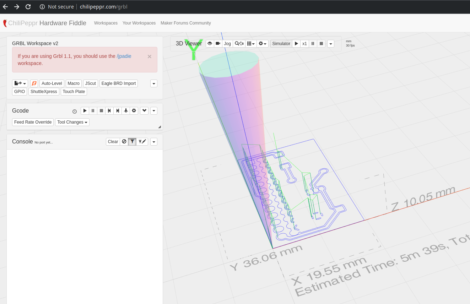
Task: Start the Simulator playback
Action: (297, 44)
